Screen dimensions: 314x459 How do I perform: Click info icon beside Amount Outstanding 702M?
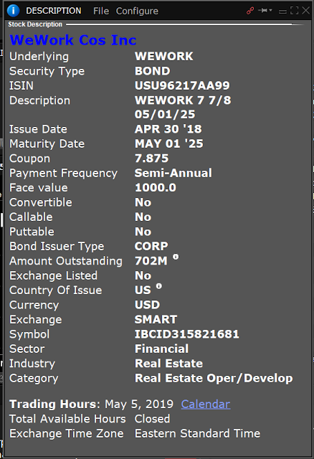176,257
